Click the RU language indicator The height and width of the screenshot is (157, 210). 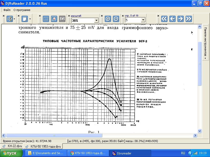tap(183, 153)
